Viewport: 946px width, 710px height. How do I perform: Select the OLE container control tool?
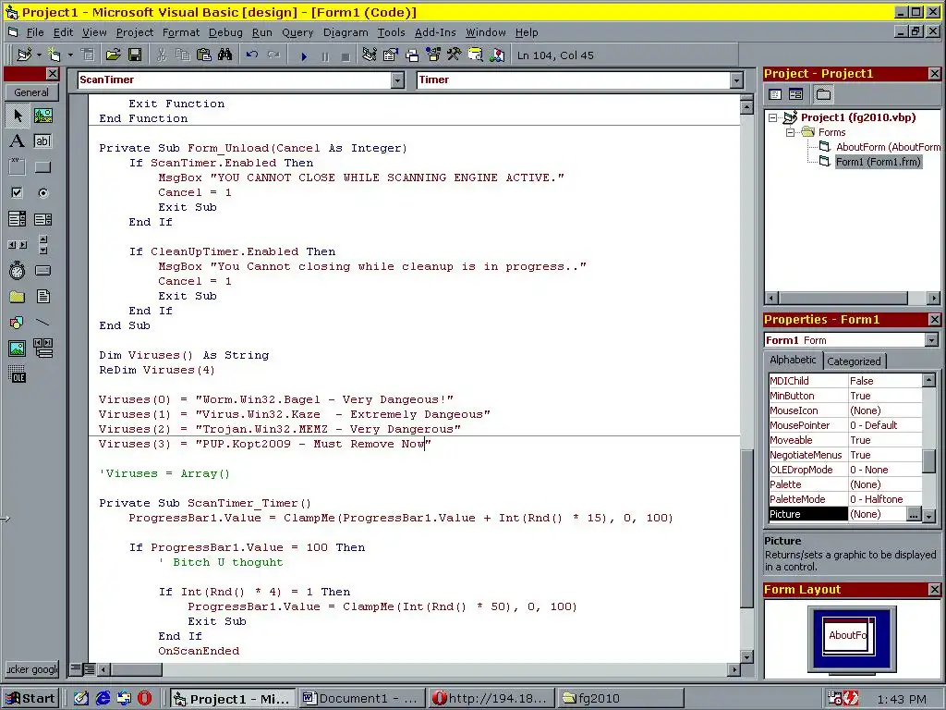tap(17, 374)
